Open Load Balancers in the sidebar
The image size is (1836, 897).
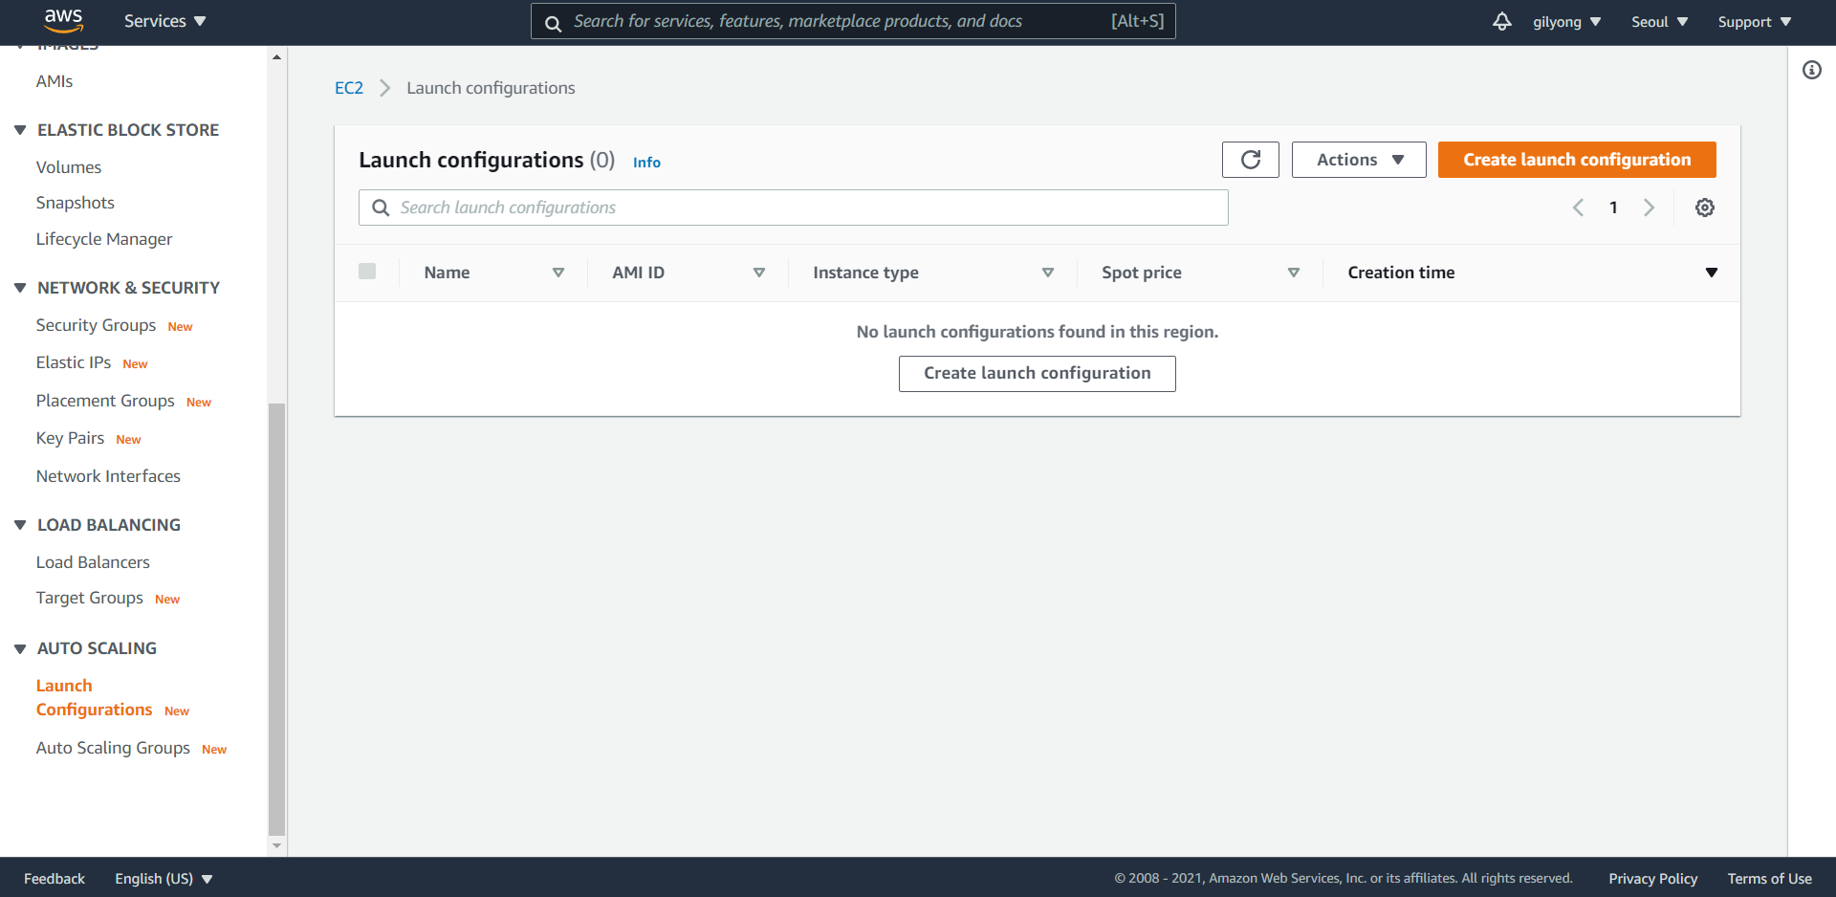93,562
